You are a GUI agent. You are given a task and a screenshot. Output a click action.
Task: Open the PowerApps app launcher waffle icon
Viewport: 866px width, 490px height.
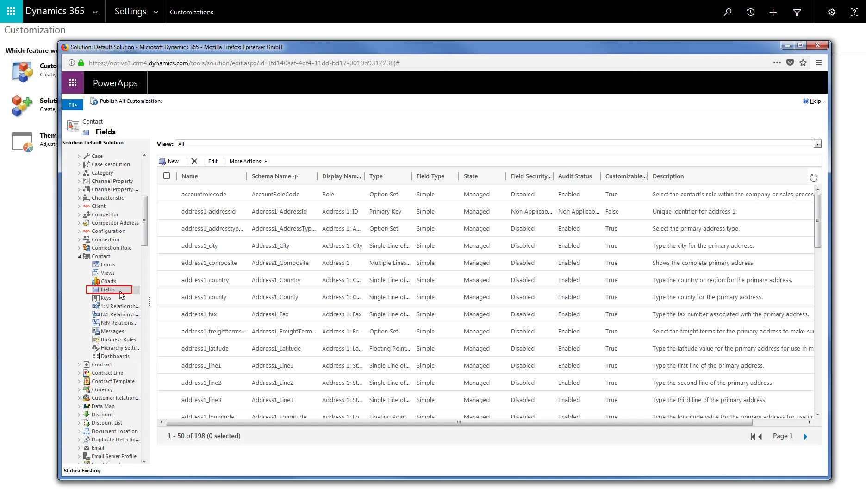click(x=73, y=82)
